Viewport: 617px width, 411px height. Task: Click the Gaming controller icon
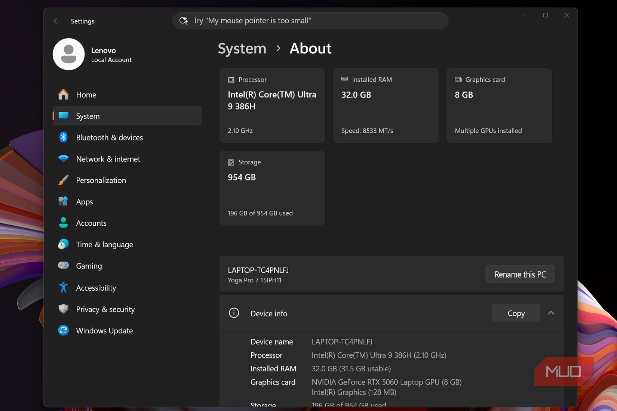[64, 265]
